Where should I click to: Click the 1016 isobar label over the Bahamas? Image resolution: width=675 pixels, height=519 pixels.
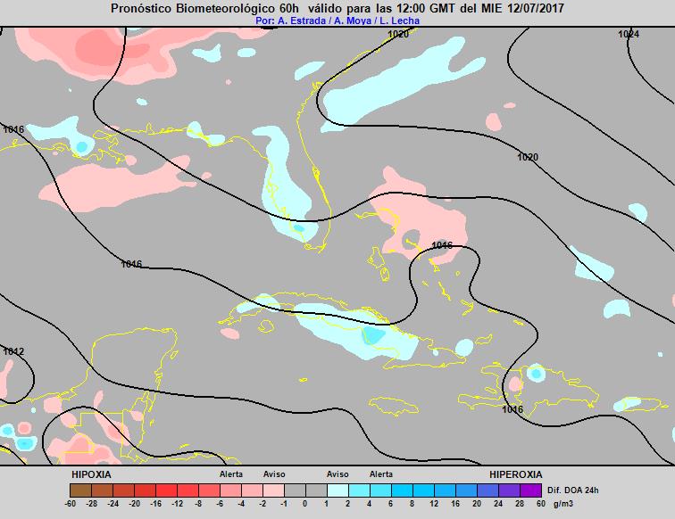(x=442, y=245)
